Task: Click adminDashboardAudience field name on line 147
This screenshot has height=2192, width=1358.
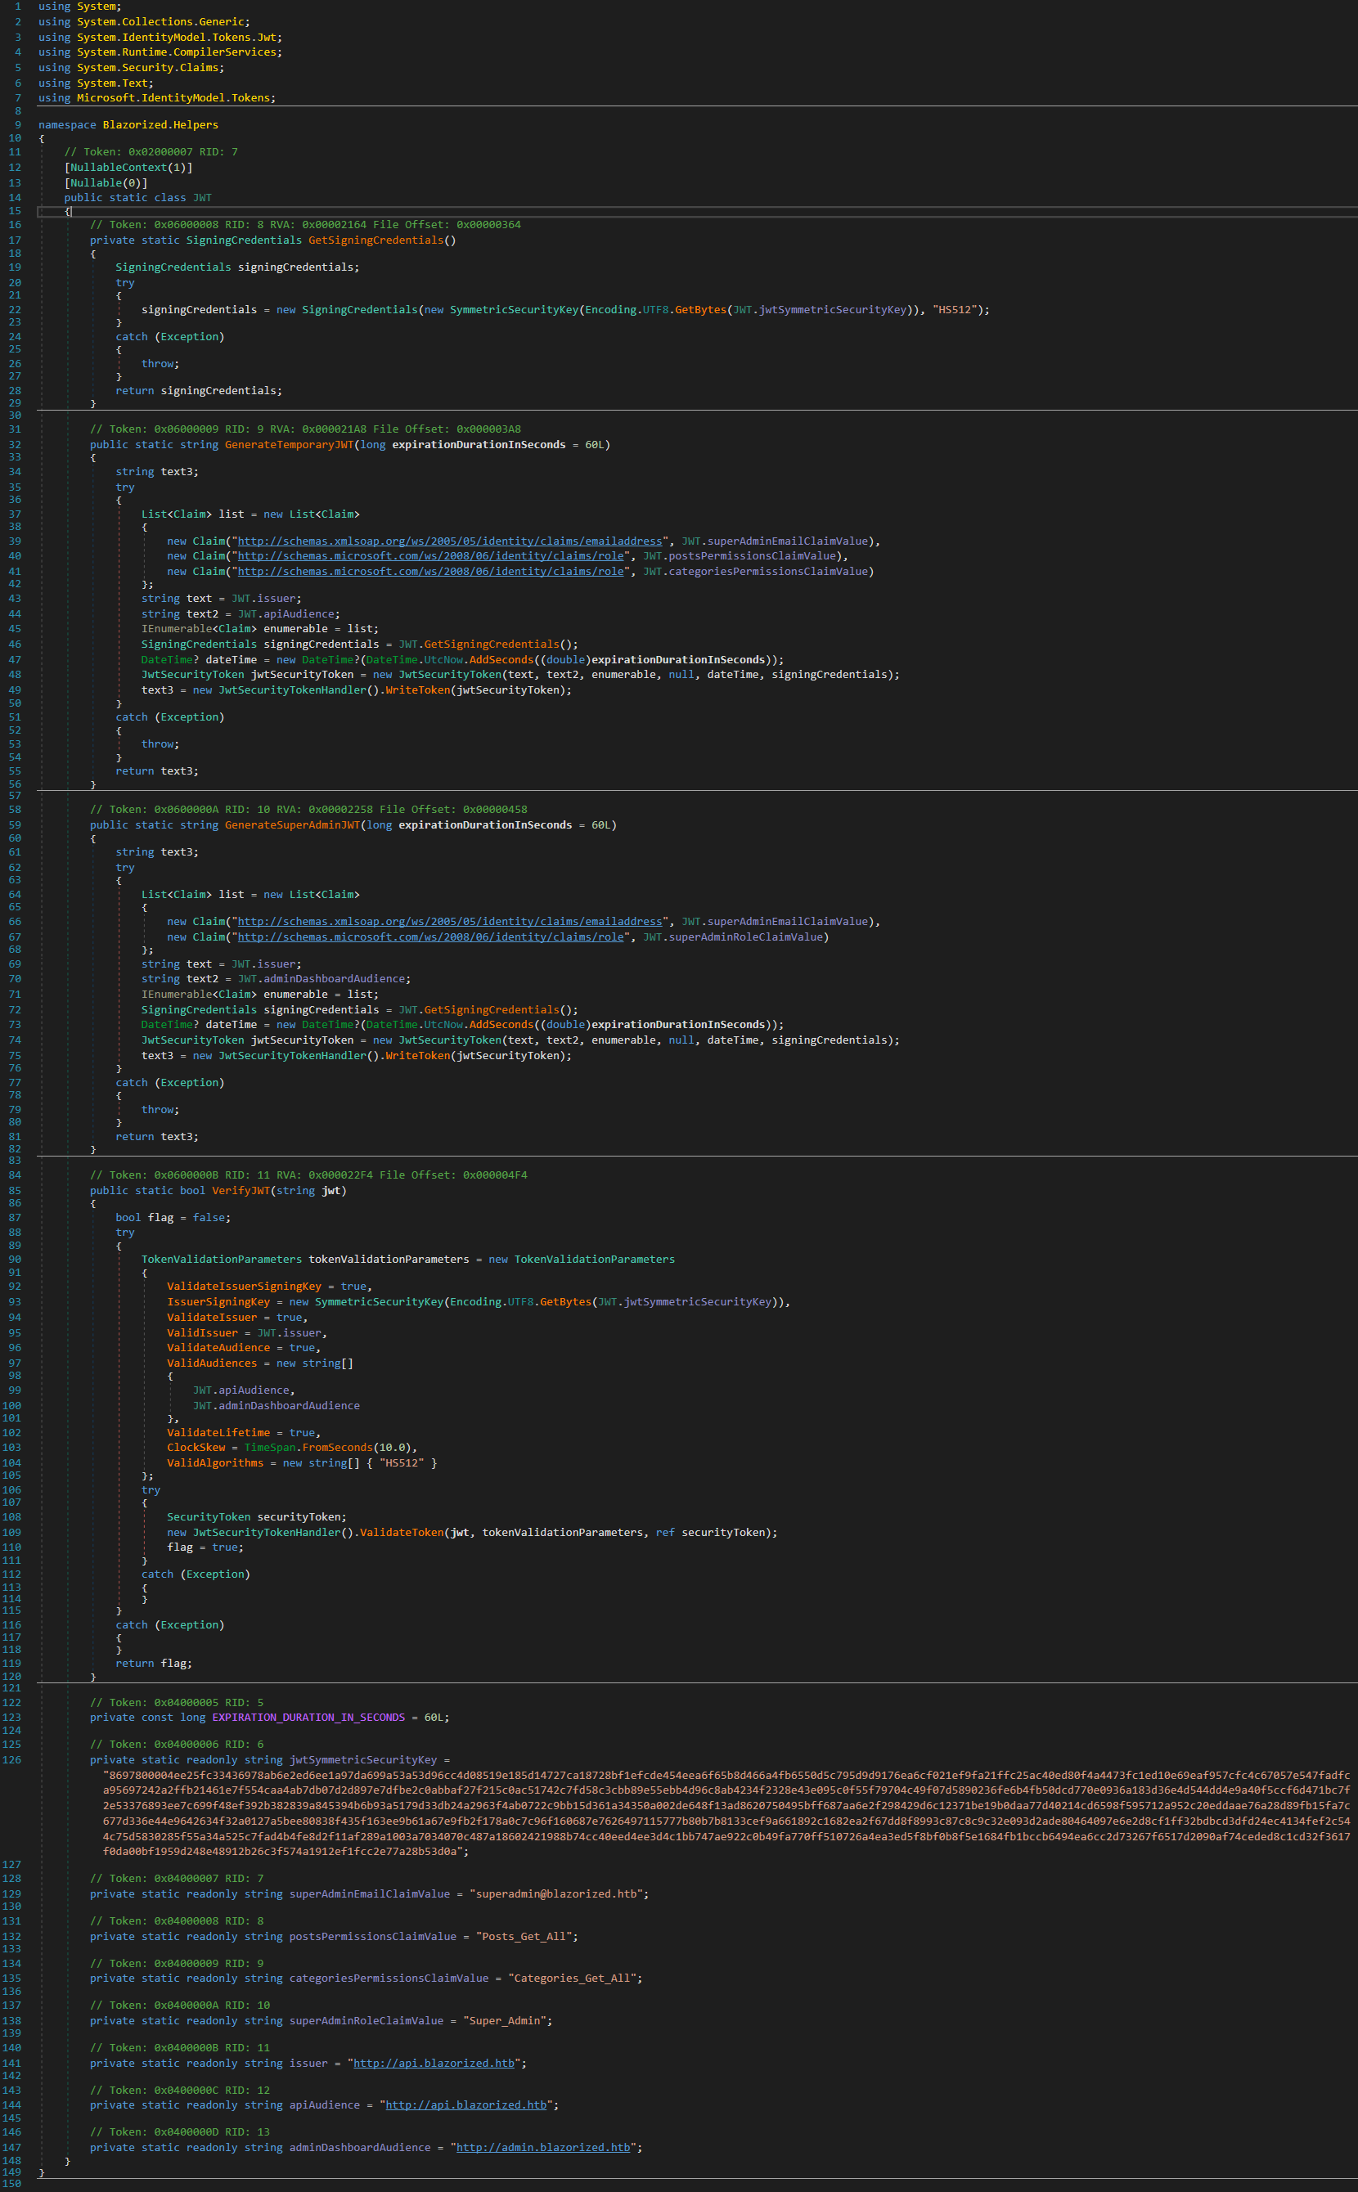Action: tap(359, 2147)
